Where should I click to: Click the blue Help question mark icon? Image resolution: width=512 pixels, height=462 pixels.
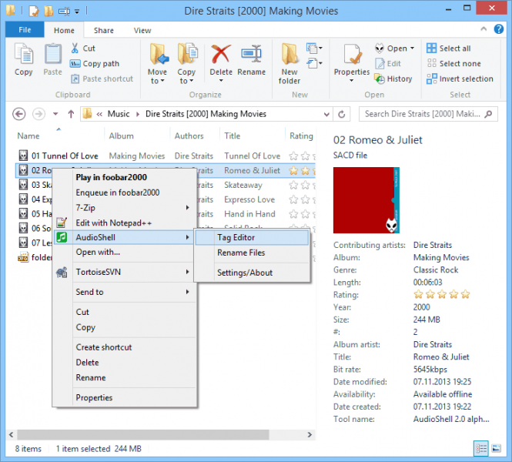pos(499,29)
